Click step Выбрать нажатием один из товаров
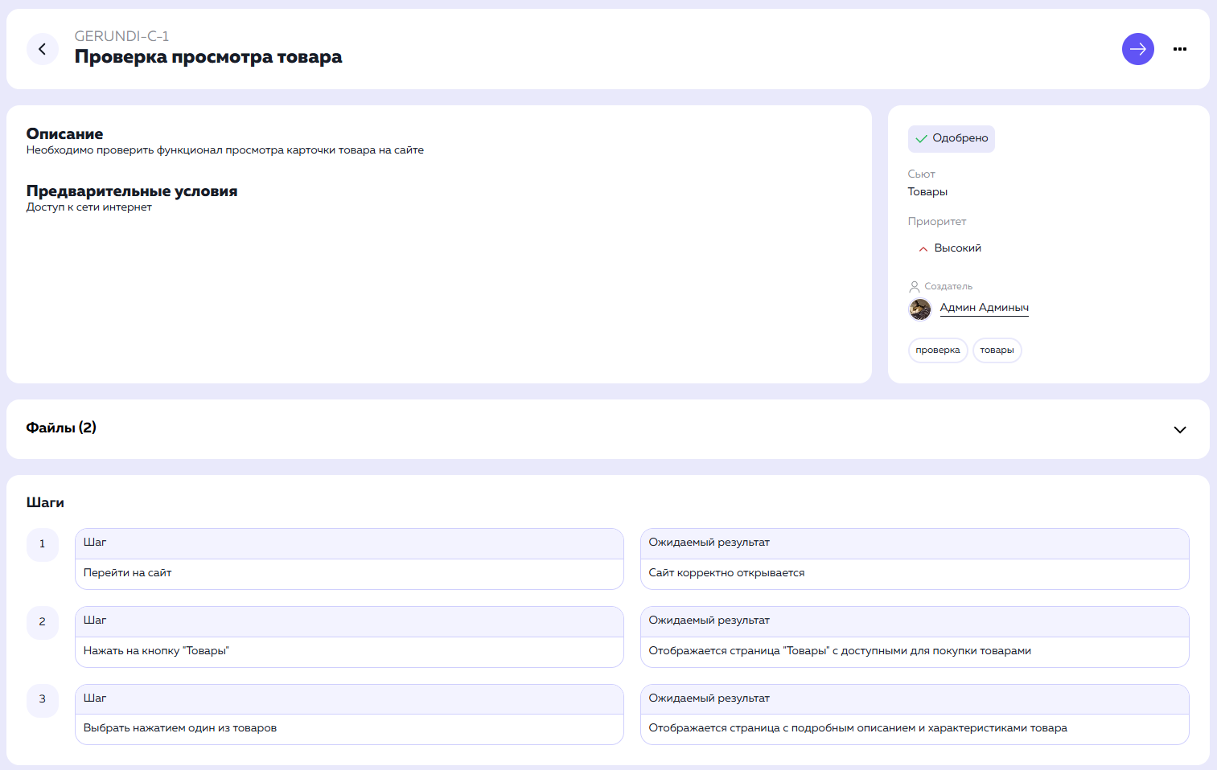Viewport: 1217px width, 770px height. [180, 728]
